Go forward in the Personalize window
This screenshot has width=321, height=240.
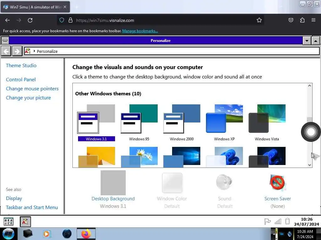[17, 51]
